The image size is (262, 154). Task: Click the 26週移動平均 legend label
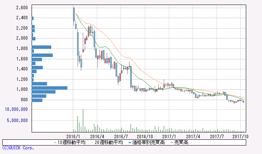[x=109, y=142]
